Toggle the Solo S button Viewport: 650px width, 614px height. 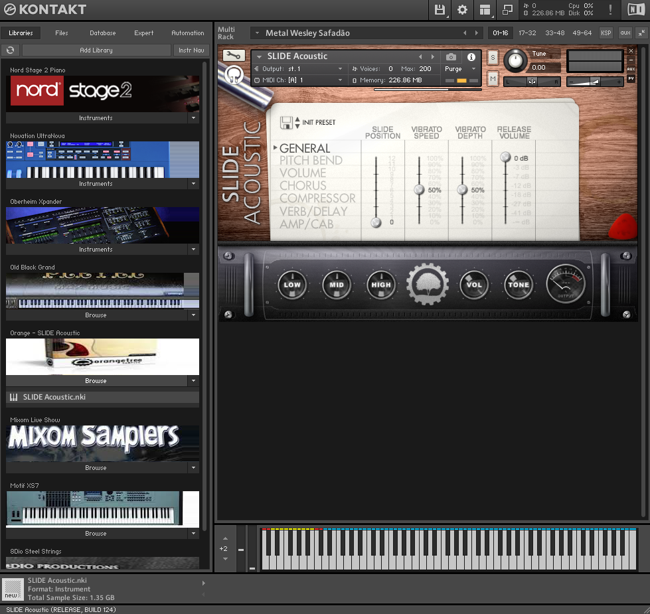pos(493,57)
